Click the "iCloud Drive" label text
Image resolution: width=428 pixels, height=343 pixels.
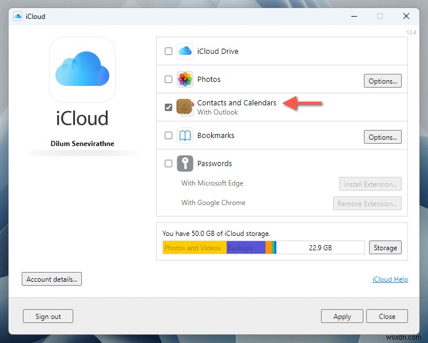pos(218,51)
